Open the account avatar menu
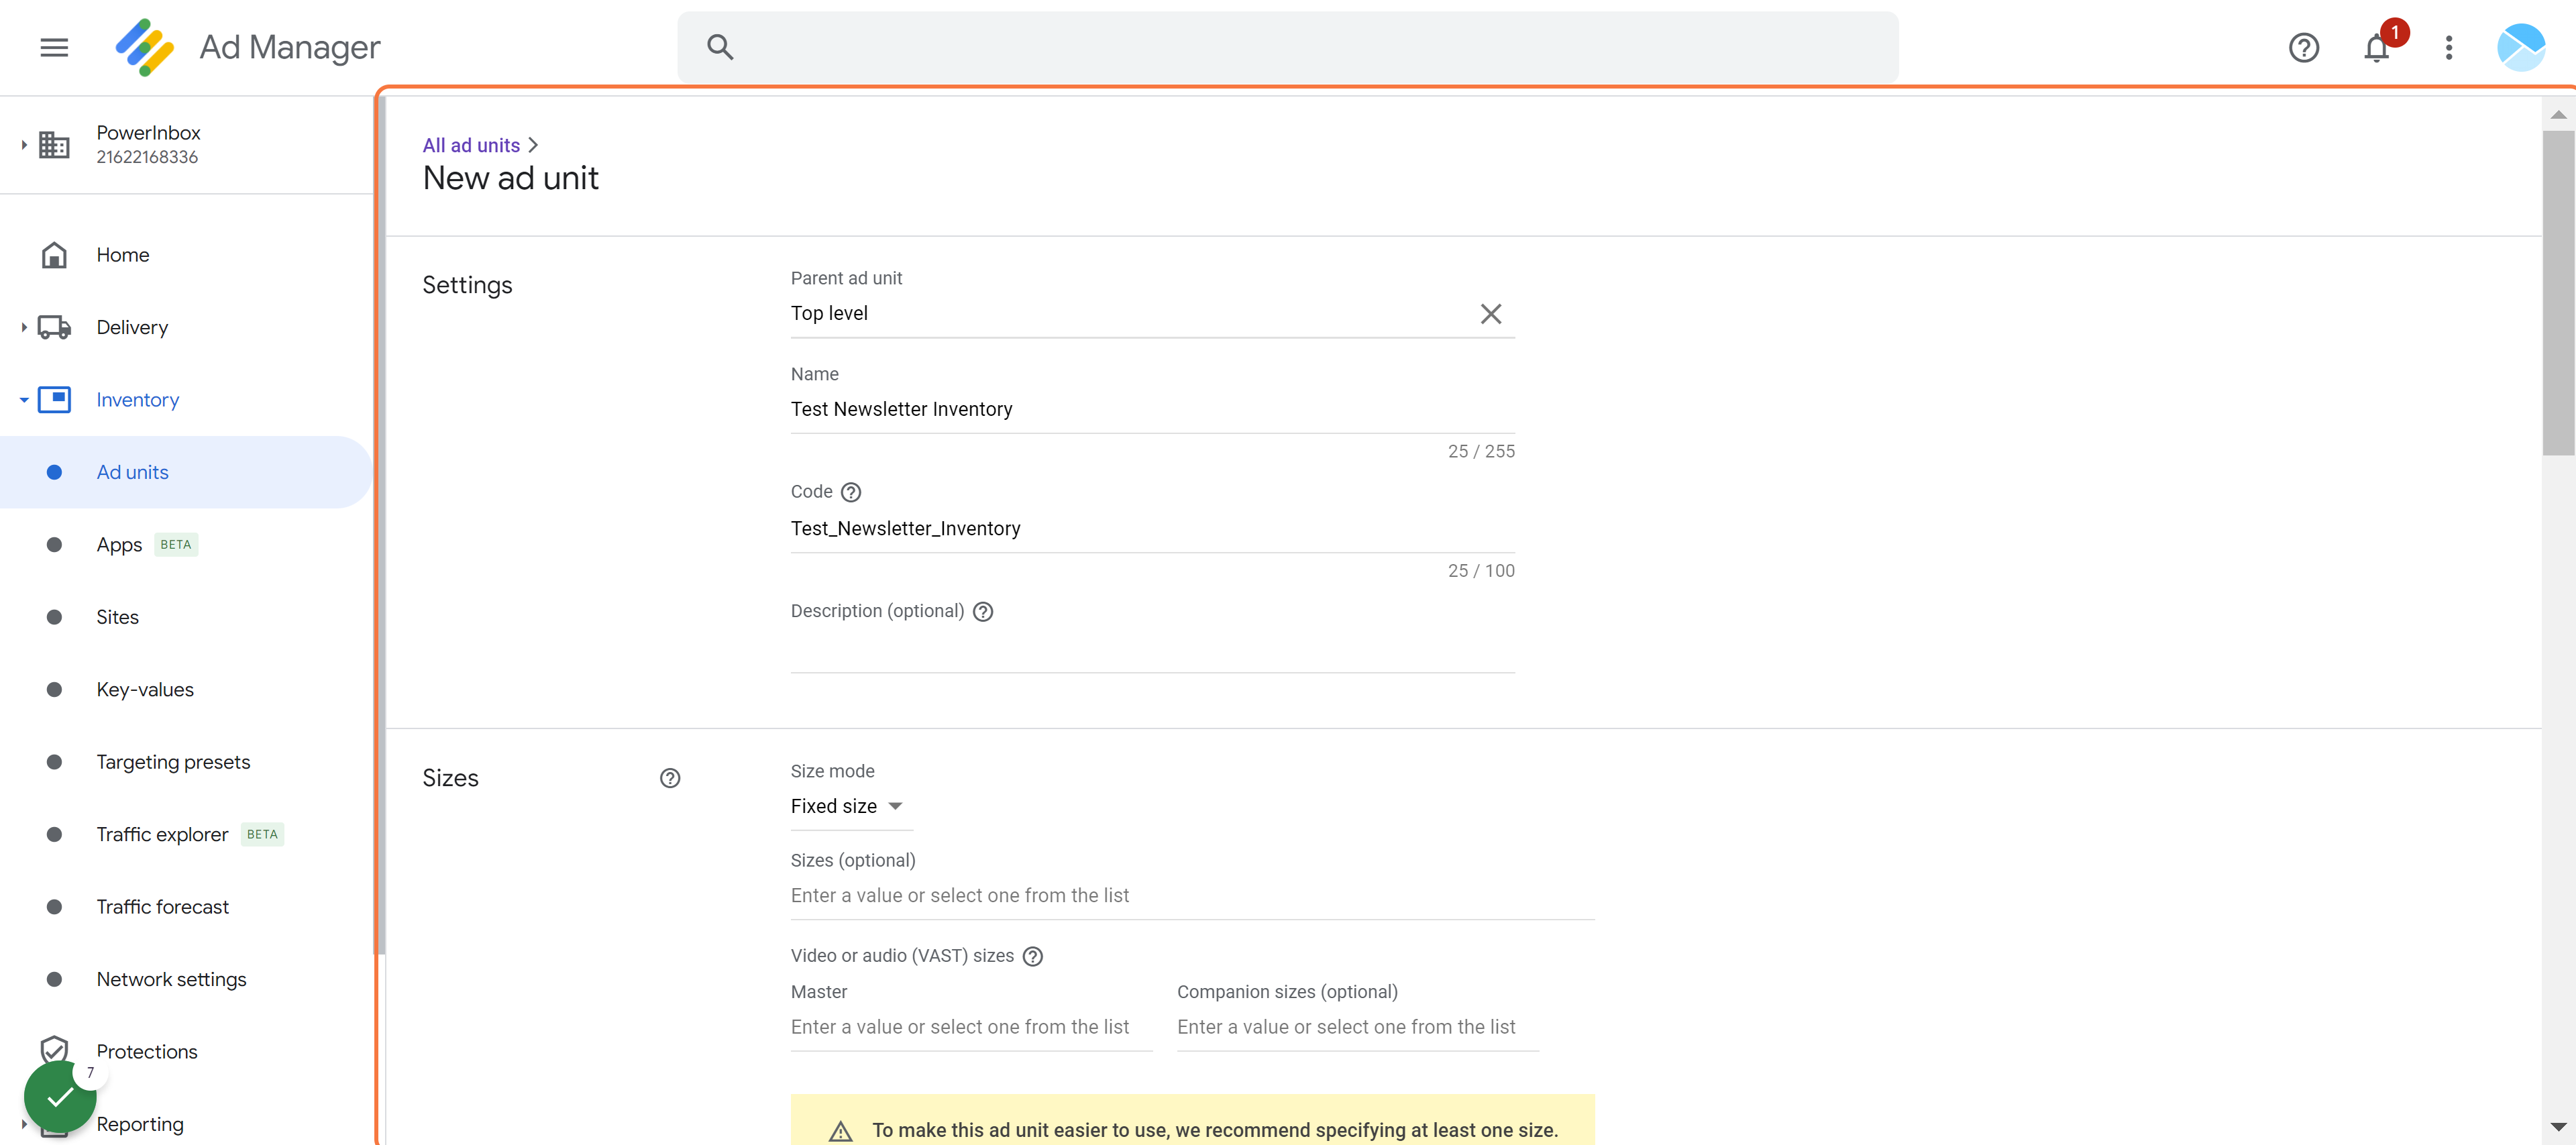Screen dimensions: 2576x1145 pos(2520,47)
